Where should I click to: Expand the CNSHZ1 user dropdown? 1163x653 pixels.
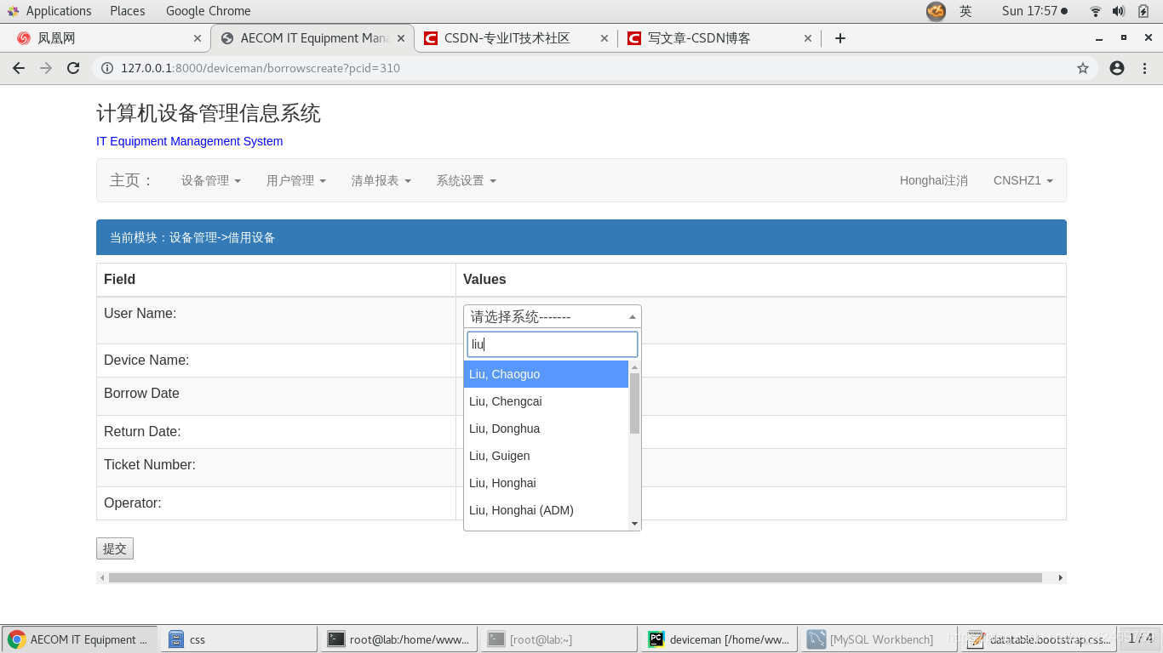pyautogui.click(x=1023, y=180)
